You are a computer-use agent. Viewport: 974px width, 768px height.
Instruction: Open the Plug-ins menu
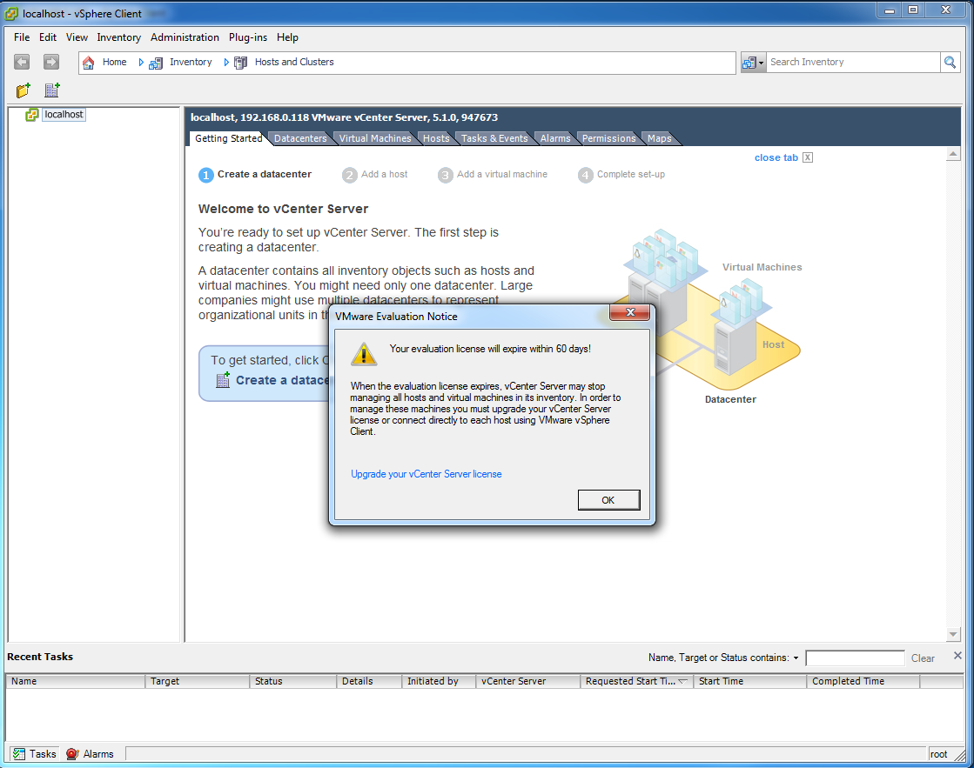pyautogui.click(x=248, y=37)
